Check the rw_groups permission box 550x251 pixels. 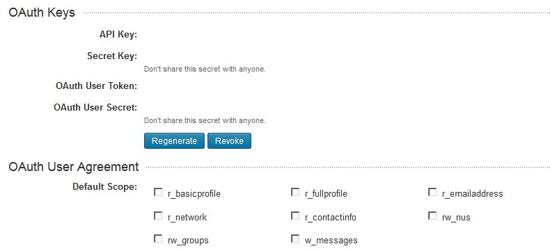[158, 238]
